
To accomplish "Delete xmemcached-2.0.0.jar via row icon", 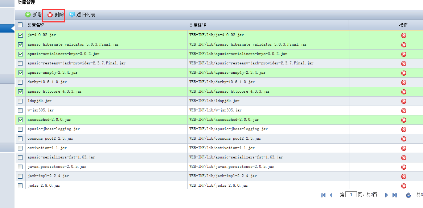I will [403, 120].
